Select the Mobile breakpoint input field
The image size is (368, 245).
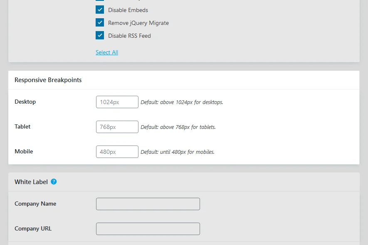(x=117, y=152)
